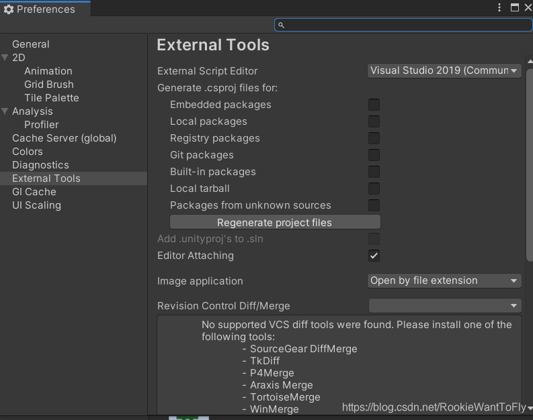Open Diagnostics preferences
Viewport: 533px width, 420px height.
(x=40, y=165)
